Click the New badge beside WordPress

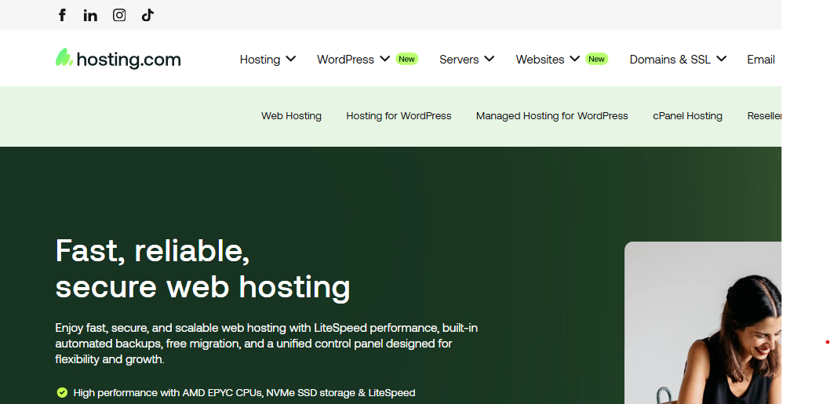tap(407, 59)
